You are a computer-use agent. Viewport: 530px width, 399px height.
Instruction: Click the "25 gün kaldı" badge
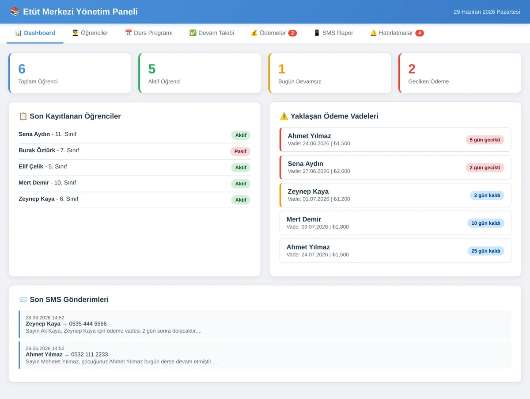pos(486,251)
